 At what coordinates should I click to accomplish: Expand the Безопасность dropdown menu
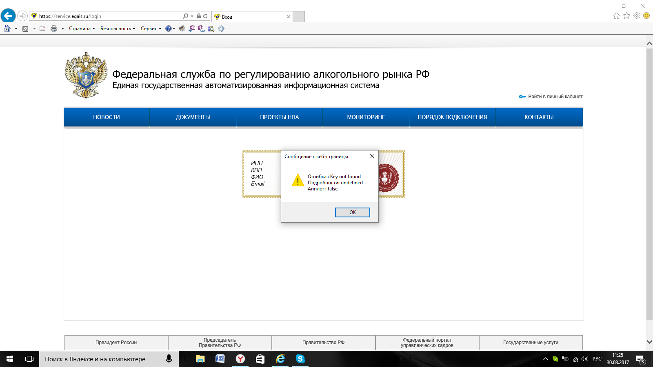tap(118, 29)
